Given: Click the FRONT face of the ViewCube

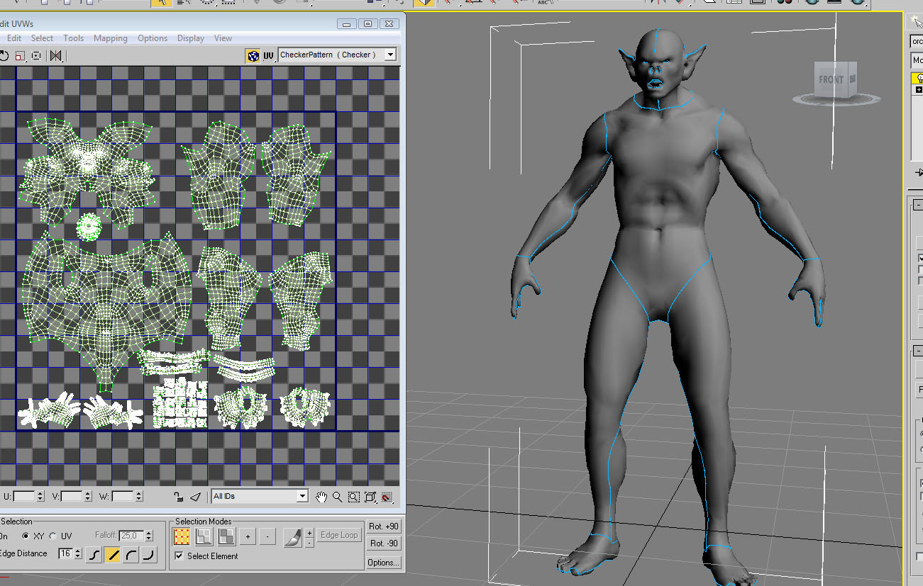Looking at the screenshot, I should [831, 79].
